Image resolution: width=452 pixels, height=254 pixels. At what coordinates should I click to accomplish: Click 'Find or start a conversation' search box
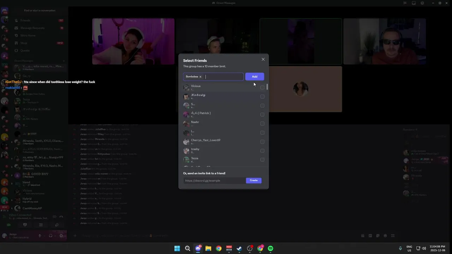(x=39, y=11)
